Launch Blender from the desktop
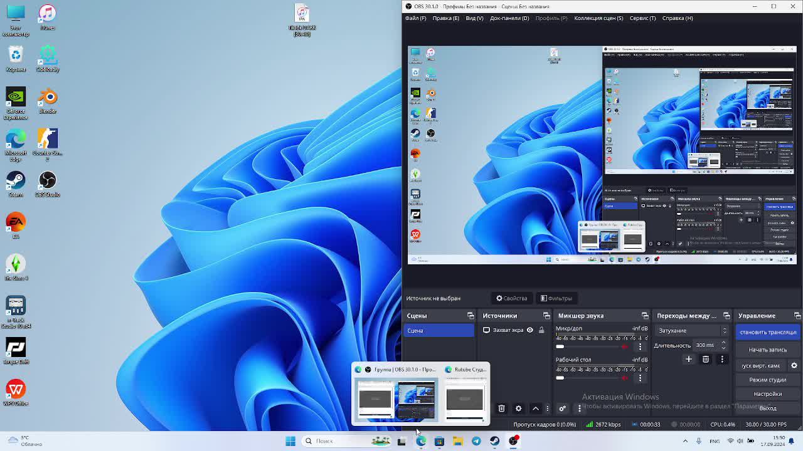Image resolution: width=803 pixels, height=451 pixels. [x=48, y=101]
